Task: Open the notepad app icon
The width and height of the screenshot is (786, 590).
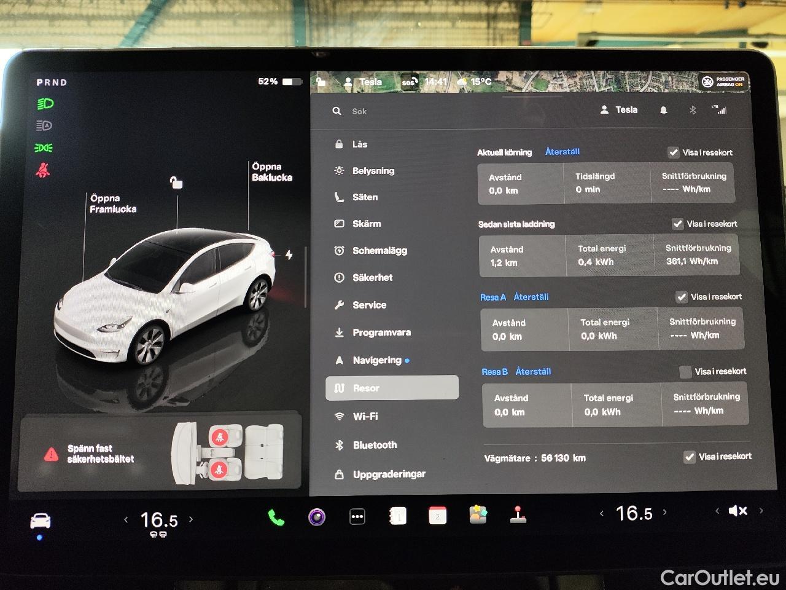Action: coord(398,516)
